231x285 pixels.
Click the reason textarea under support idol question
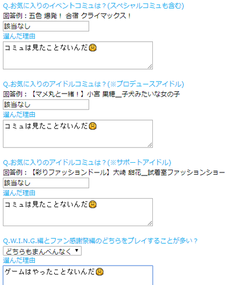coord(78,212)
